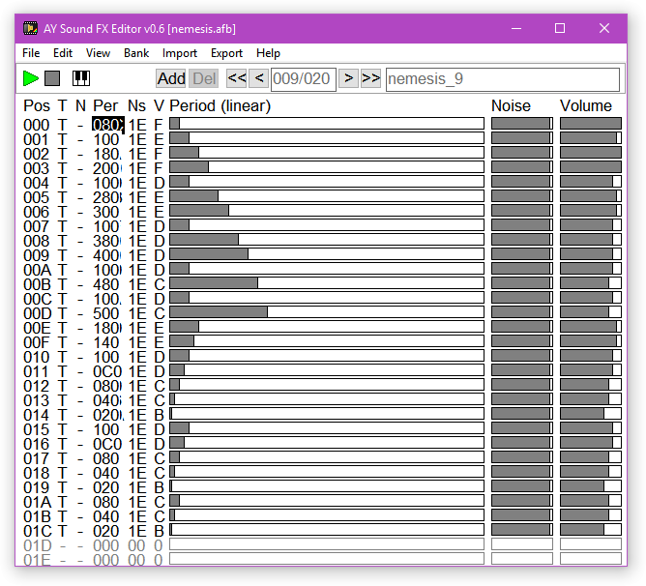
Task: Click the app icon in title bar
Action: (x=31, y=28)
